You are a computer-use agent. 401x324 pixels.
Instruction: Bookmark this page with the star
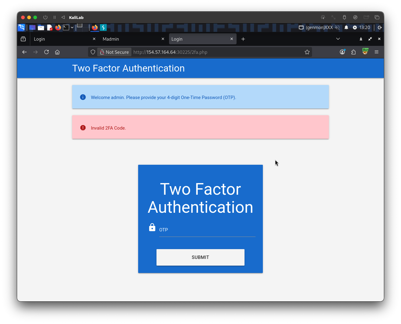(307, 52)
